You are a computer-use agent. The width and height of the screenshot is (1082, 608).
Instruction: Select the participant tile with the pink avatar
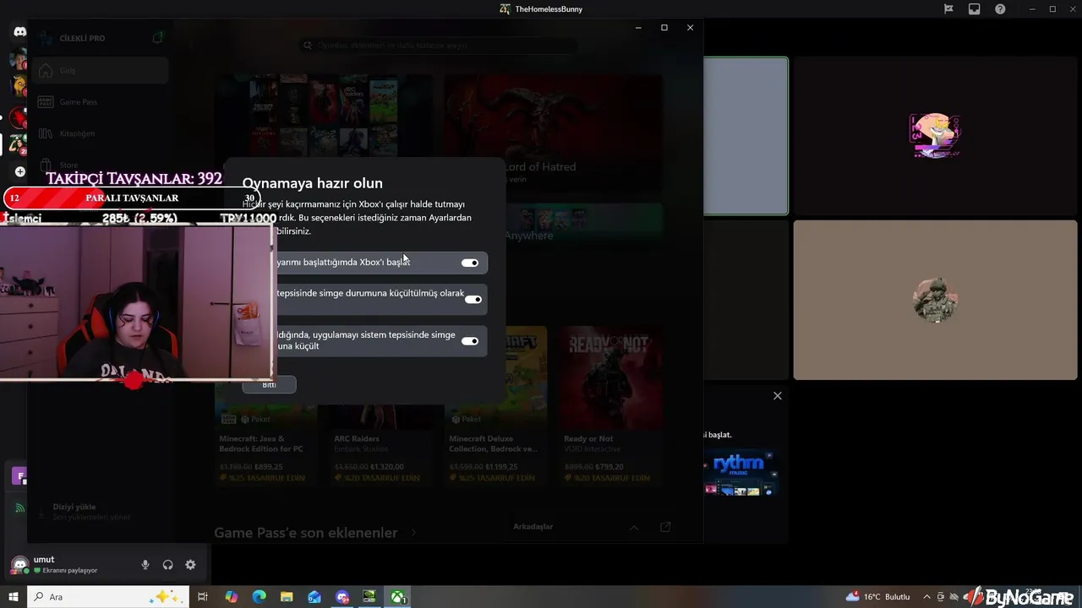[935, 136]
